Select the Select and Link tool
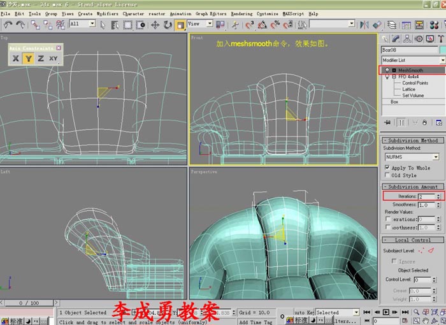The image size is (446, 325). pyautogui.click(x=35, y=25)
